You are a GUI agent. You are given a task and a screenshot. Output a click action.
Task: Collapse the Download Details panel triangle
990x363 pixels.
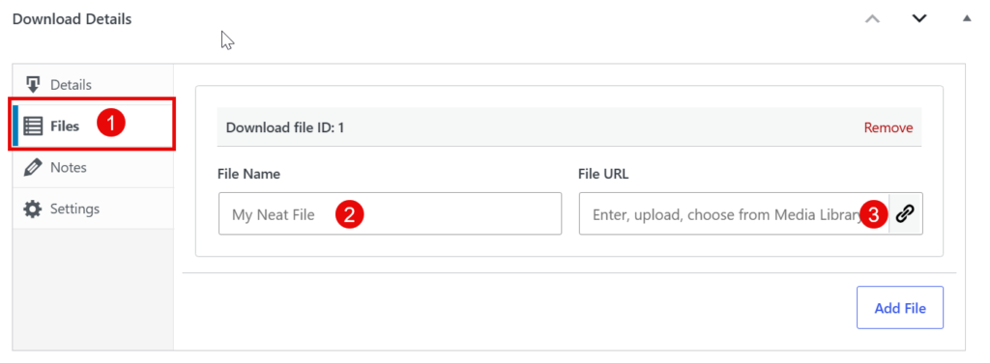point(967,18)
